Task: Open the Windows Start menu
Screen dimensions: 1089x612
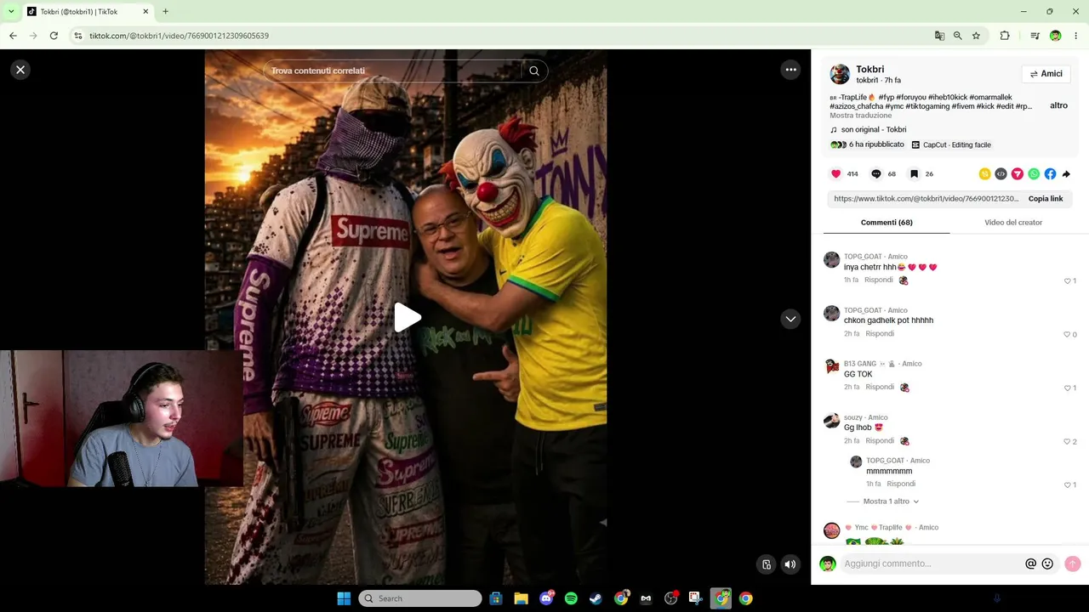Action: (x=344, y=598)
